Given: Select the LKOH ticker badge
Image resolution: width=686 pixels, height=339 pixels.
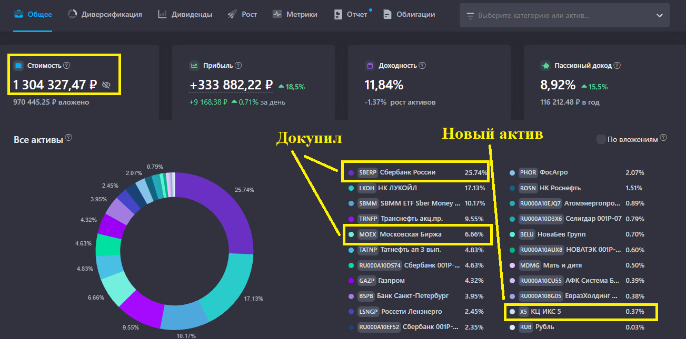Looking at the screenshot, I should (x=366, y=188).
